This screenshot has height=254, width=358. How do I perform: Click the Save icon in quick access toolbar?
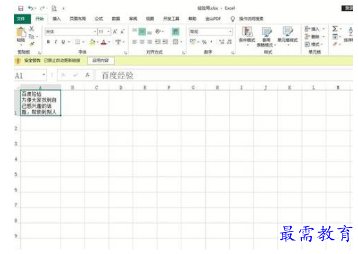[x=21, y=8]
